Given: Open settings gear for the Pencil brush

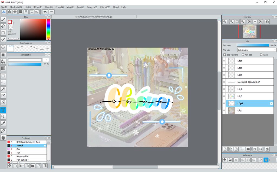Looking at the screenshot, I should 45,146.
